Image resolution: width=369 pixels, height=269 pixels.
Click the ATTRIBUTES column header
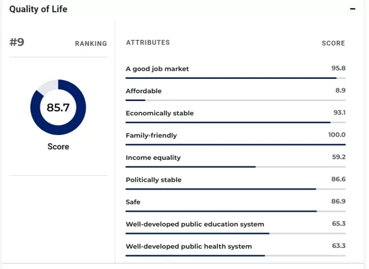click(x=148, y=43)
